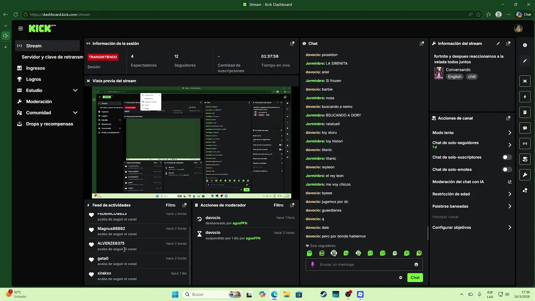Click the info icon in right sidebar
535x301 pixels.
point(525,45)
